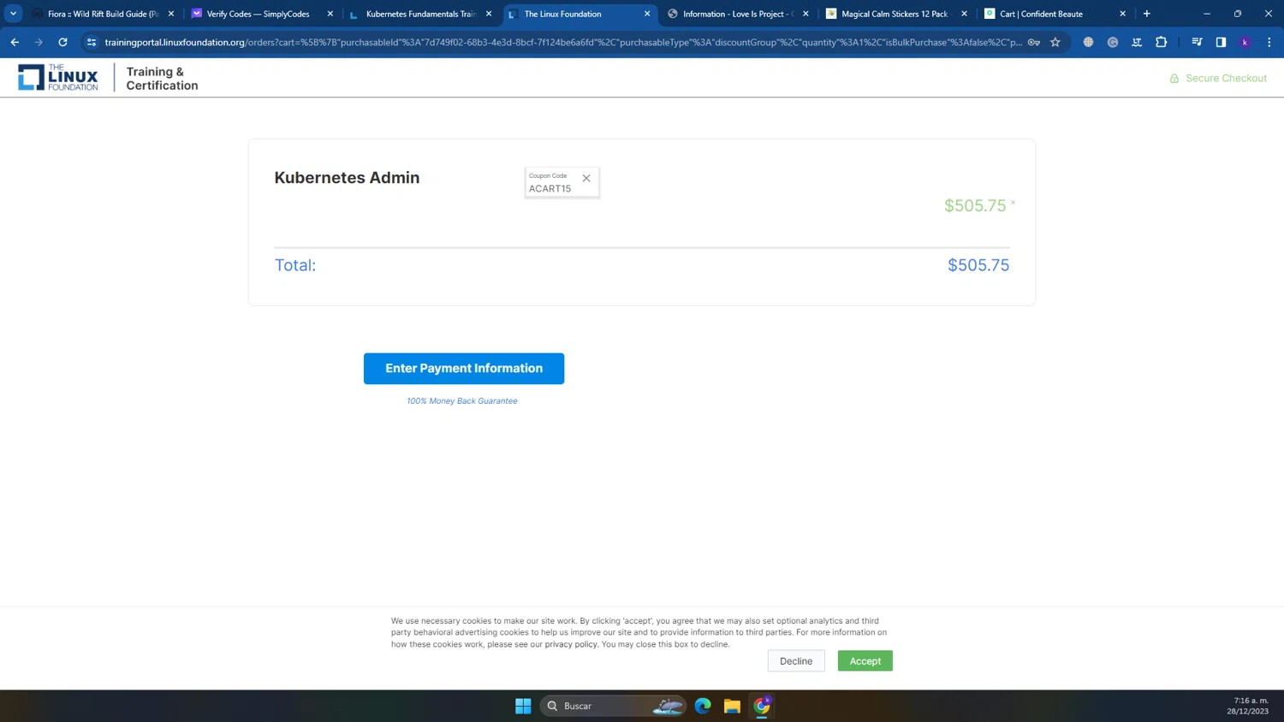
Task: Open the privacy policy link
Action: 571,644
